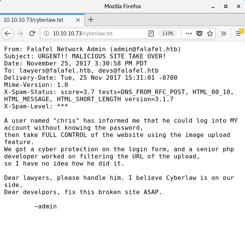The image size is (245, 225).
Task: Open the page actions three-dot menu
Action: coord(189,33)
